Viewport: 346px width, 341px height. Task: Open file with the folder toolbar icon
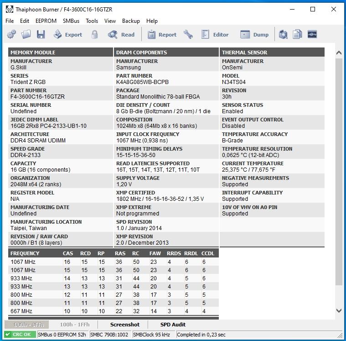tap(26, 35)
